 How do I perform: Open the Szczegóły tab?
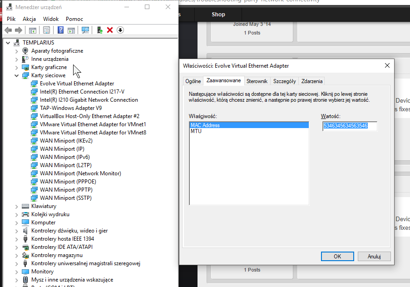pos(284,81)
